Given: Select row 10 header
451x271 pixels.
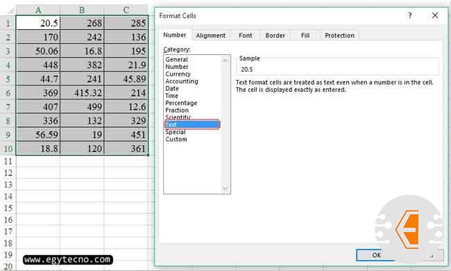Looking at the screenshot, I should tap(8, 149).
